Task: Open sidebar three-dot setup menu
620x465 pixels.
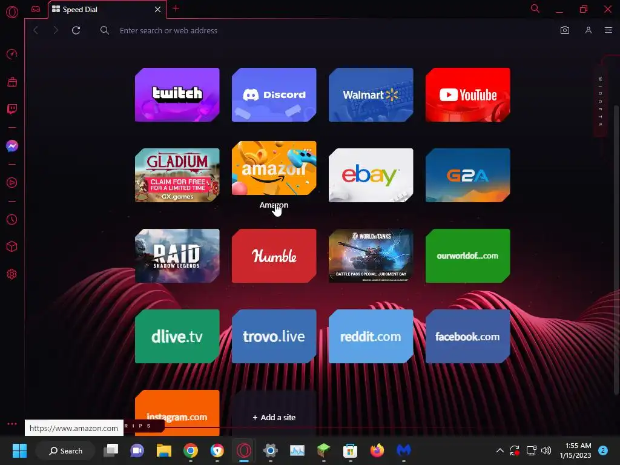Action: click(x=12, y=424)
